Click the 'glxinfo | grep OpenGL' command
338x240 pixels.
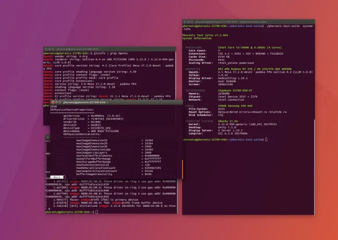coord(111,53)
